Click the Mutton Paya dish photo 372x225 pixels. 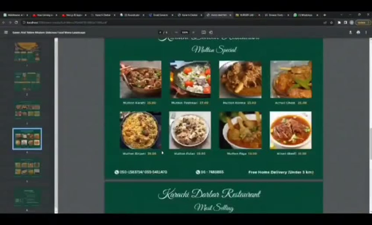(x=240, y=130)
